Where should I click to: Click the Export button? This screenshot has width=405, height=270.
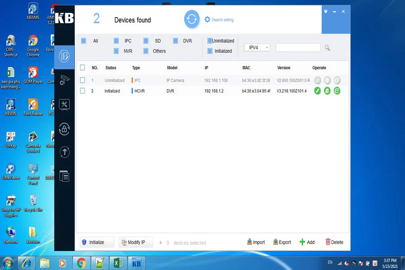pos(282,242)
